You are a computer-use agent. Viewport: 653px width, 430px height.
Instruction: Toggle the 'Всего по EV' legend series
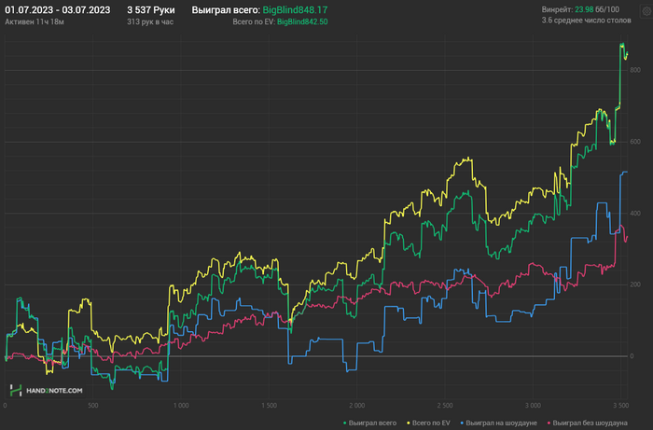click(430, 423)
